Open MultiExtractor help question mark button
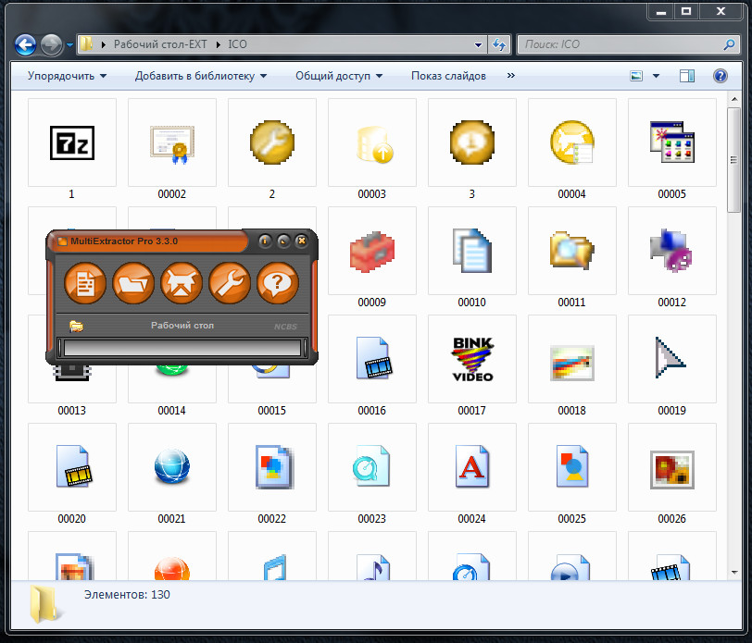The image size is (752, 643). pos(278,283)
